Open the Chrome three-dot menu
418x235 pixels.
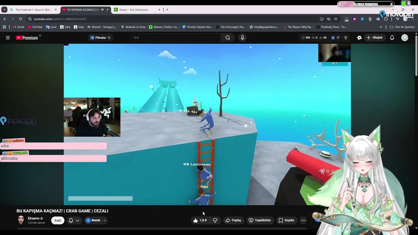(413, 19)
